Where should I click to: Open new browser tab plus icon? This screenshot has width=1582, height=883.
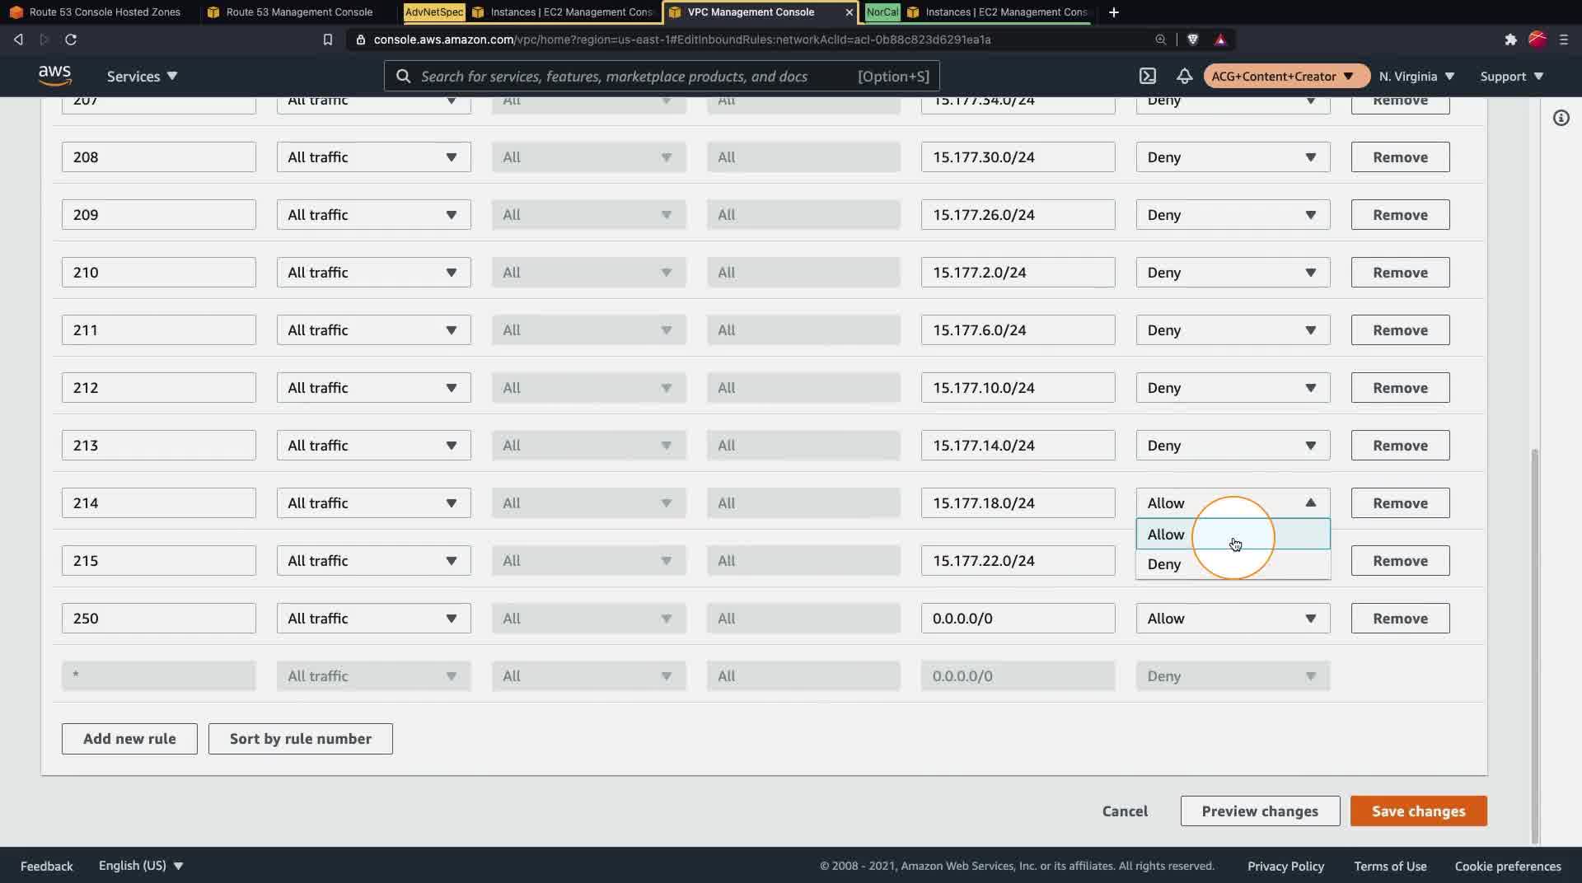[x=1113, y=12]
